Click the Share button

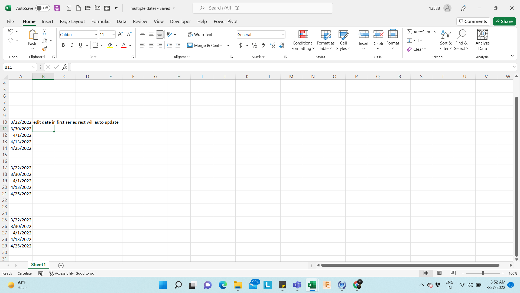[504, 21]
